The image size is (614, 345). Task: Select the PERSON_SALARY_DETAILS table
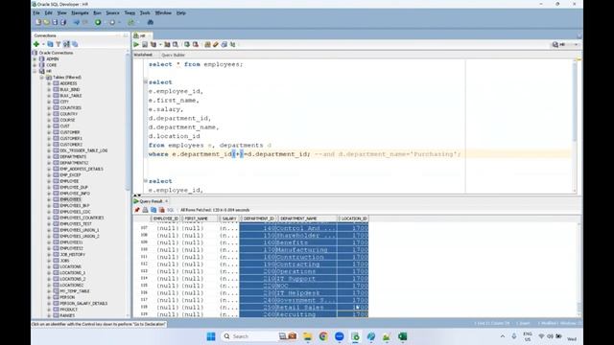click(83, 304)
